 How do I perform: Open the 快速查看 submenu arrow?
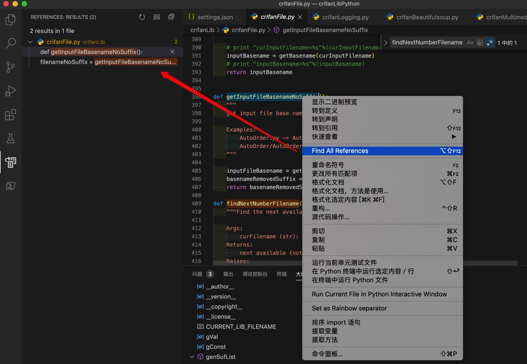(x=454, y=137)
